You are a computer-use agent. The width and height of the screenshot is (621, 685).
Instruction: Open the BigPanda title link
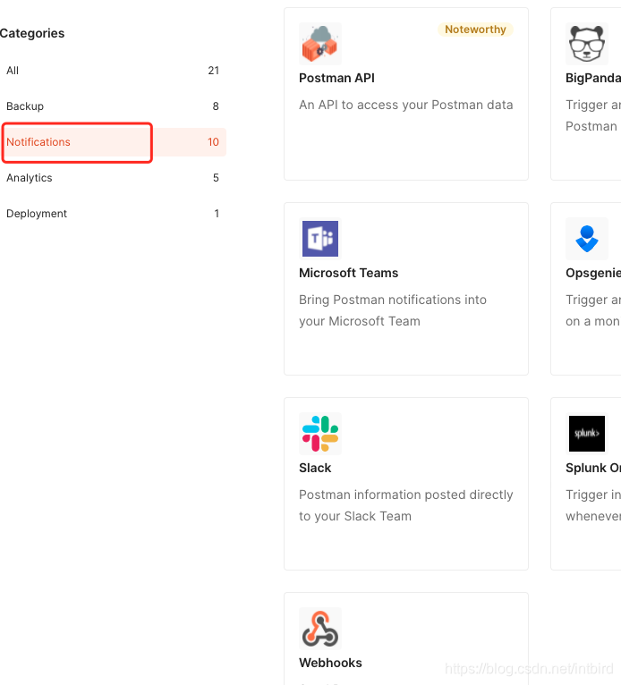coord(593,78)
